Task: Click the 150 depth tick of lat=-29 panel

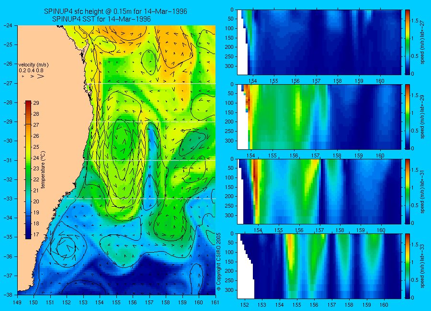Action: 229,112
